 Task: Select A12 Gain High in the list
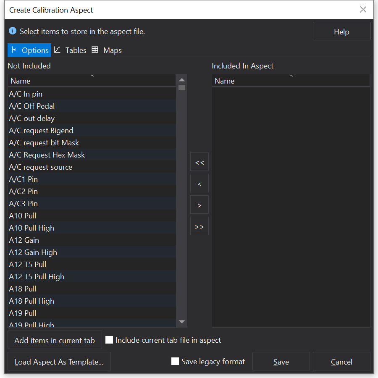pos(33,252)
